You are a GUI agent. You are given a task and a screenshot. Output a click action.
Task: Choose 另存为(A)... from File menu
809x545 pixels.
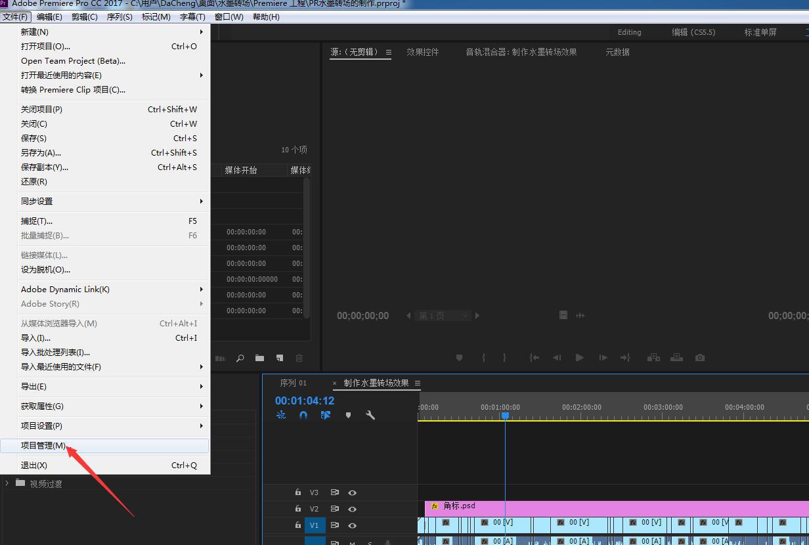point(105,152)
